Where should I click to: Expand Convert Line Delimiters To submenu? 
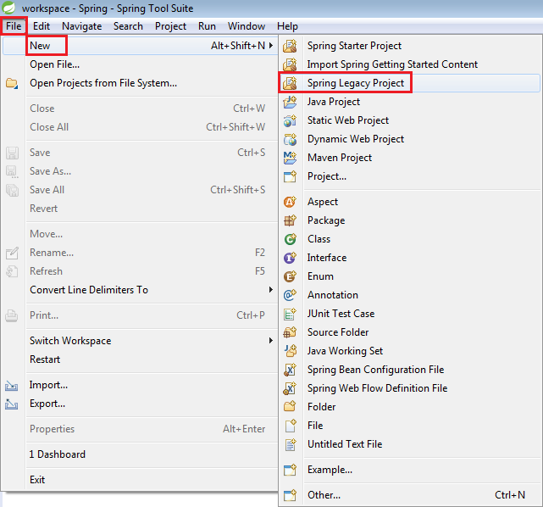(271, 290)
